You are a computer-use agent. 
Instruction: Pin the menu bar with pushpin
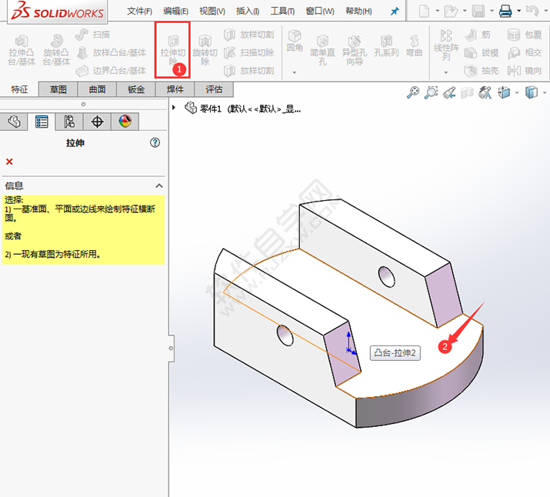(395, 12)
